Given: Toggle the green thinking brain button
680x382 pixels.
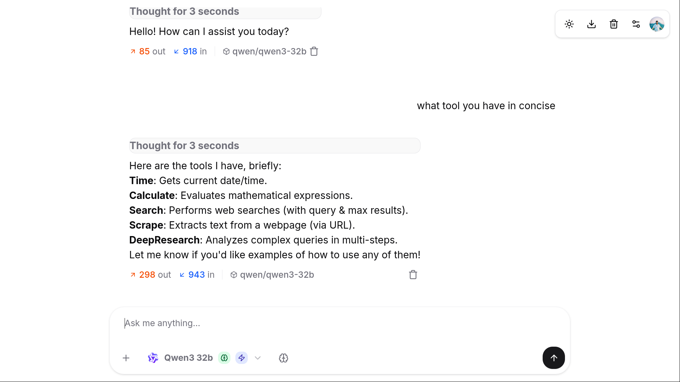Looking at the screenshot, I should pyautogui.click(x=224, y=358).
